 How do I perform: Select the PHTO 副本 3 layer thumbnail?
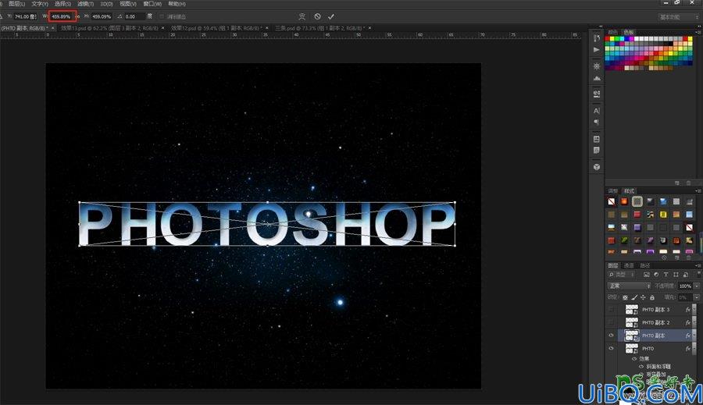click(x=632, y=309)
